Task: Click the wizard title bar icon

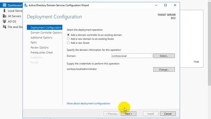Action: point(26,5)
